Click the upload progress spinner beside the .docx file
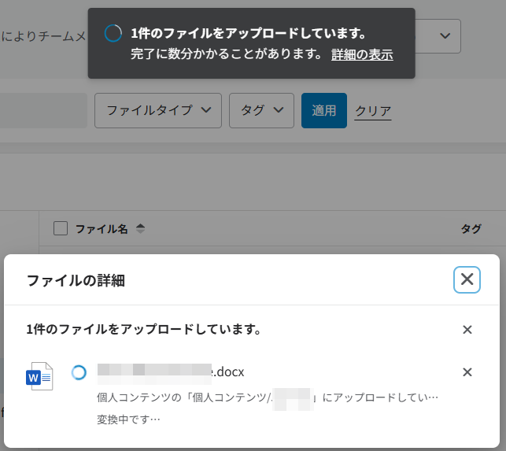Screen dimensions: 506x451 [x=79, y=372]
